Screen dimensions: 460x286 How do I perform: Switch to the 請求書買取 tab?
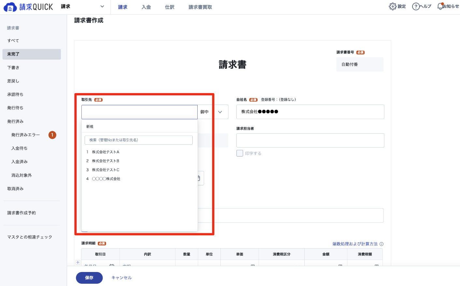[200, 7]
